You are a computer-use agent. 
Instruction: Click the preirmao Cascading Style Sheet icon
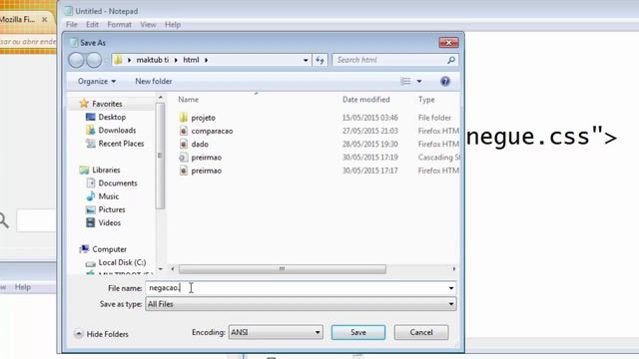tap(184, 158)
